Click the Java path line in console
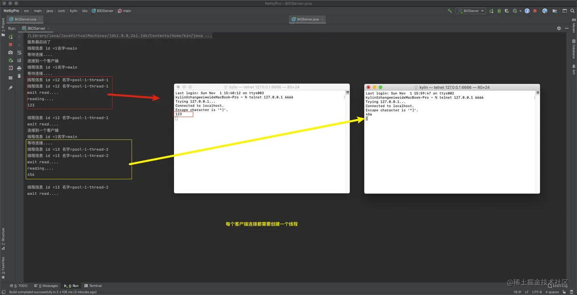The image size is (577, 295). 120,36
